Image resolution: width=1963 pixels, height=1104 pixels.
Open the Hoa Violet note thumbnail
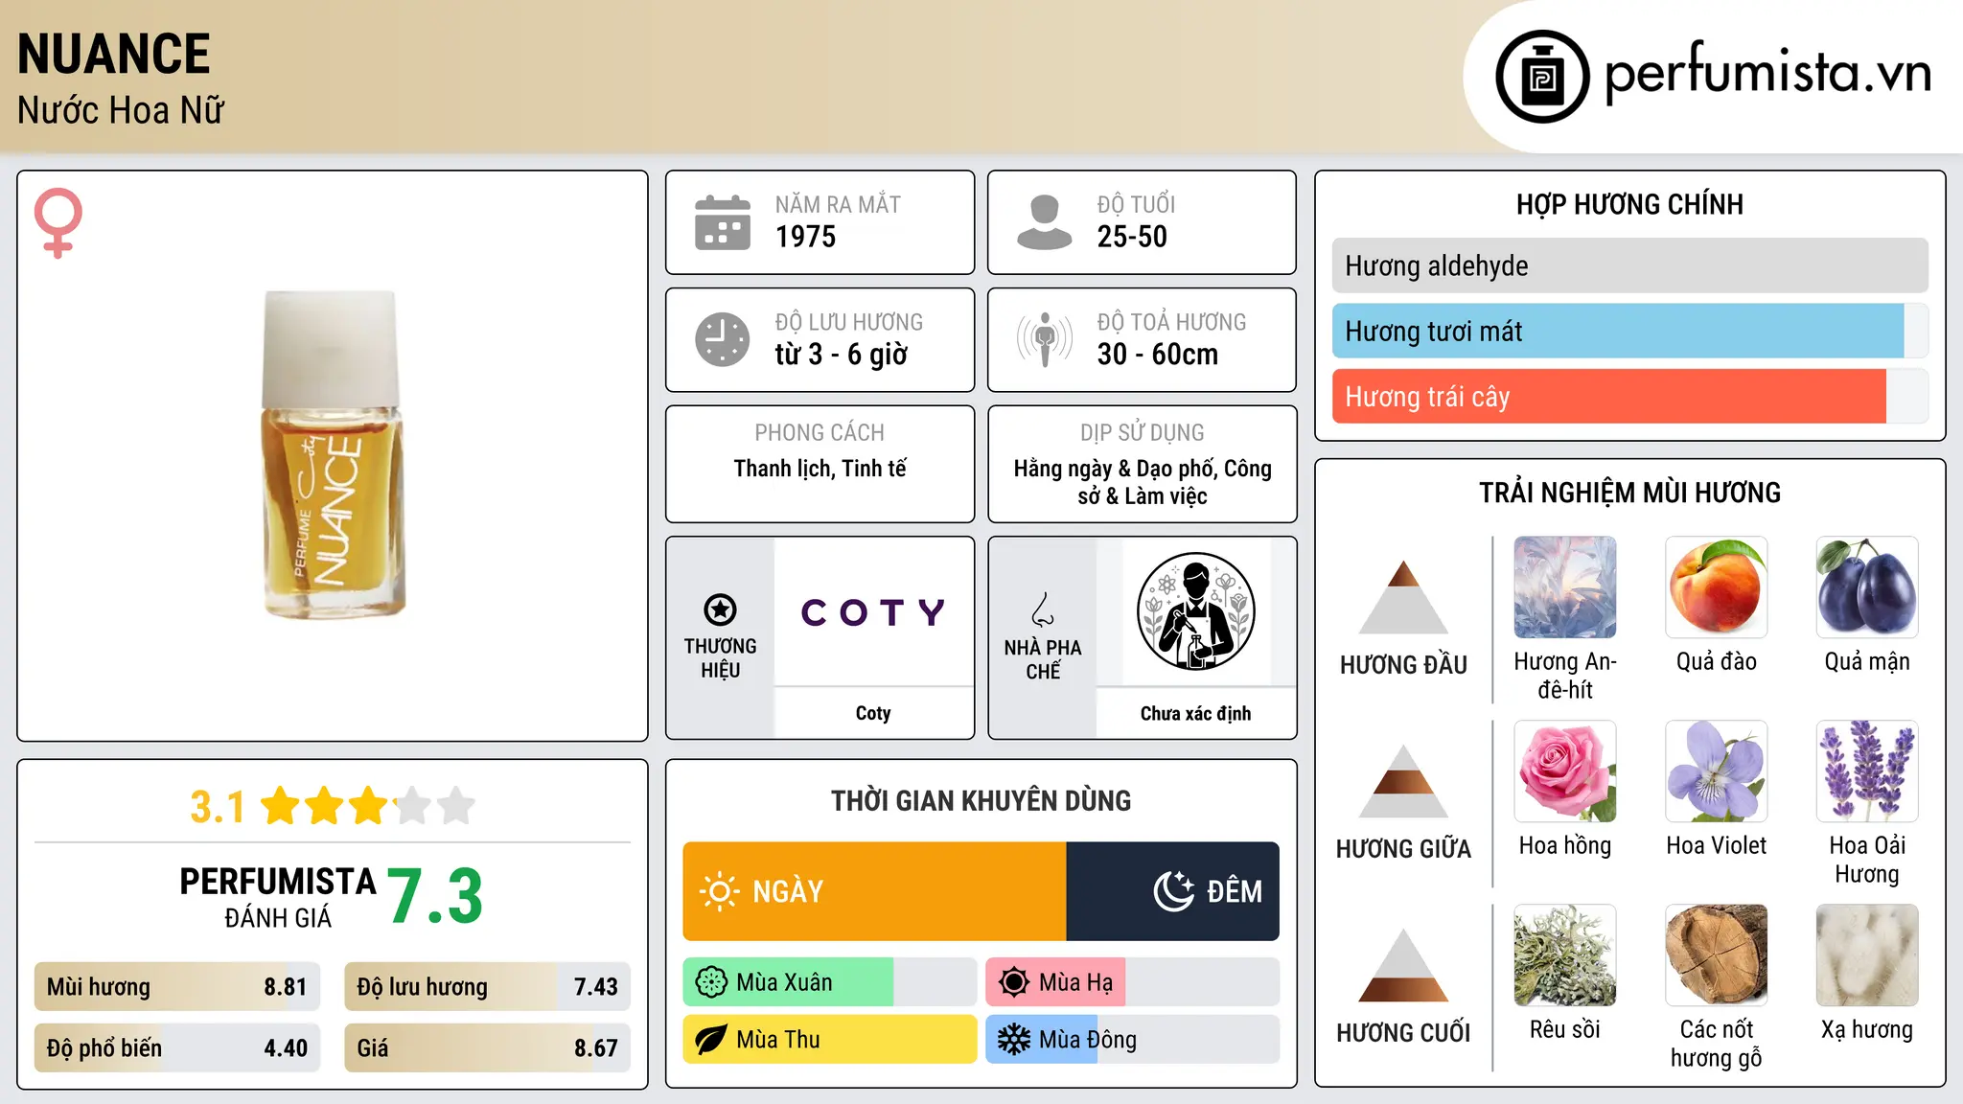[1717, 771]
